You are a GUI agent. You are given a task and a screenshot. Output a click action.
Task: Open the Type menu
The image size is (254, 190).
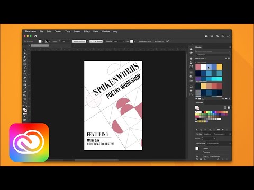click(x=68, y=31)
